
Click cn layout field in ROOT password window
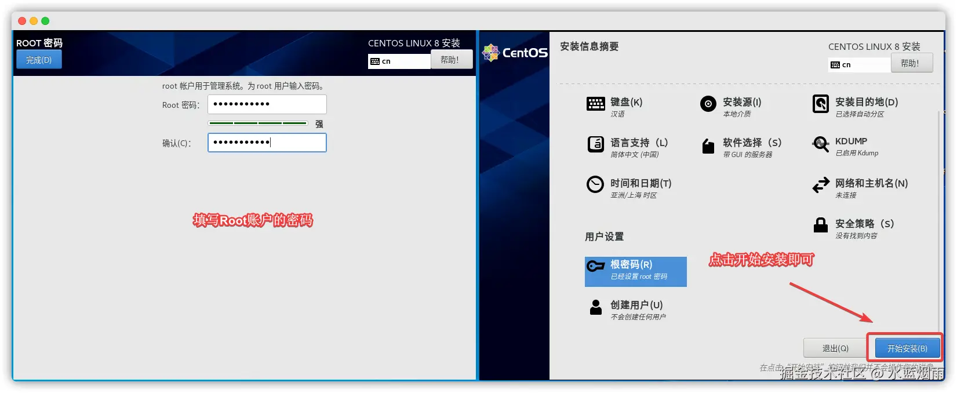[x=399, y=61]
